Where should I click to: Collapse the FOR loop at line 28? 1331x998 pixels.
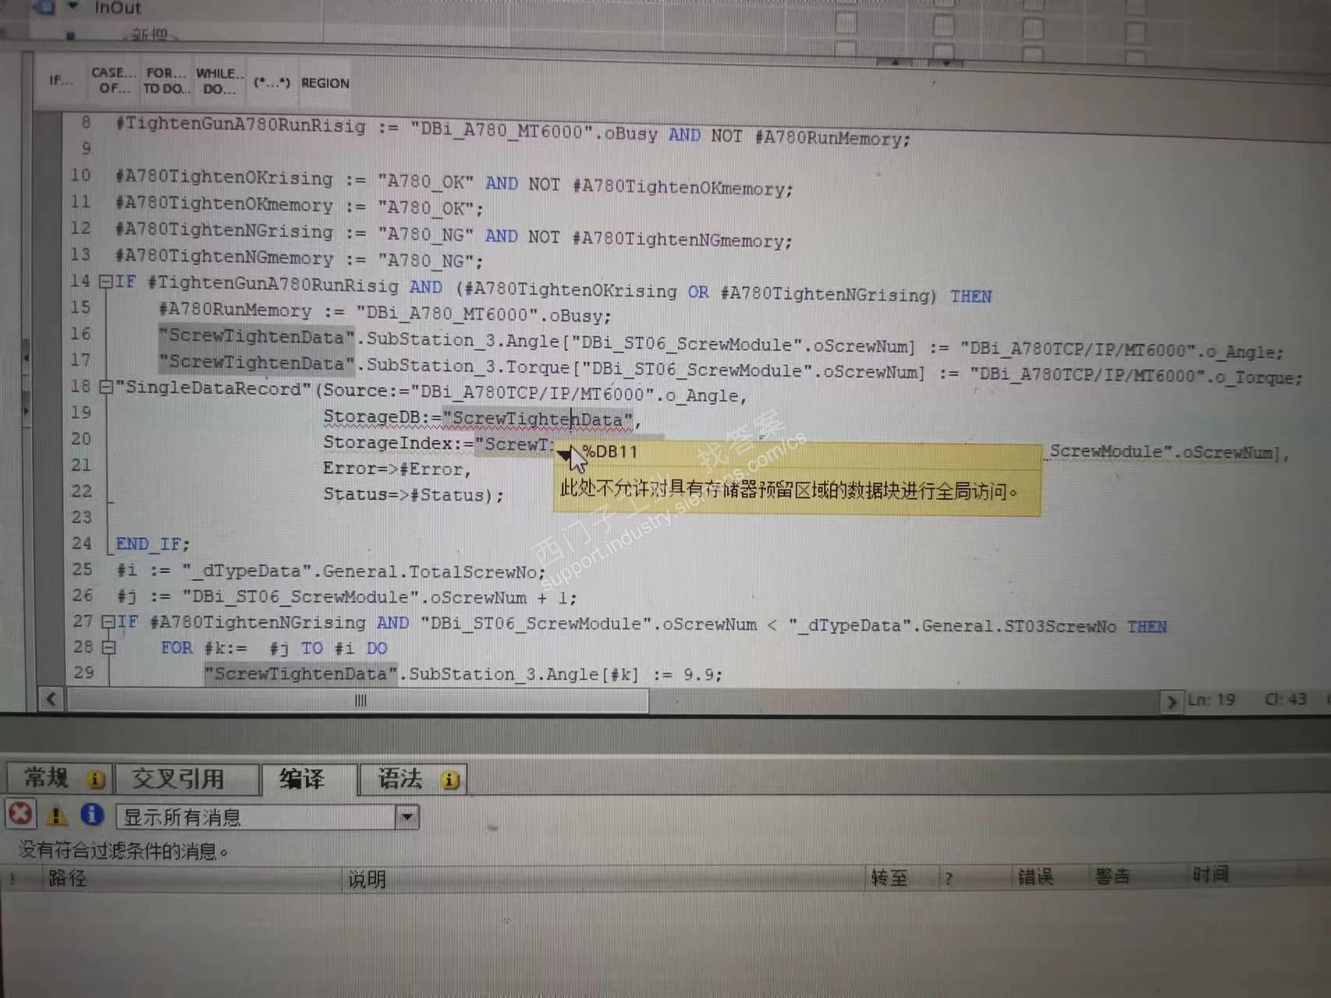pyautogui.click(x=108, y=647)
